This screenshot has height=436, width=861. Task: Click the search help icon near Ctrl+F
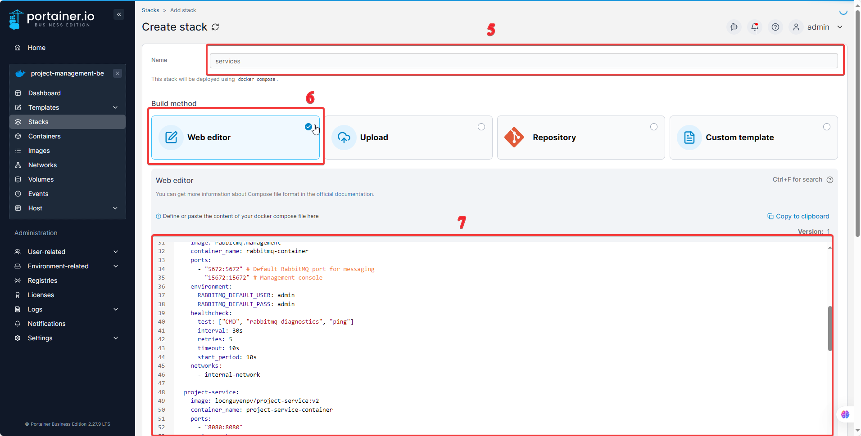[x=830, y=180]
